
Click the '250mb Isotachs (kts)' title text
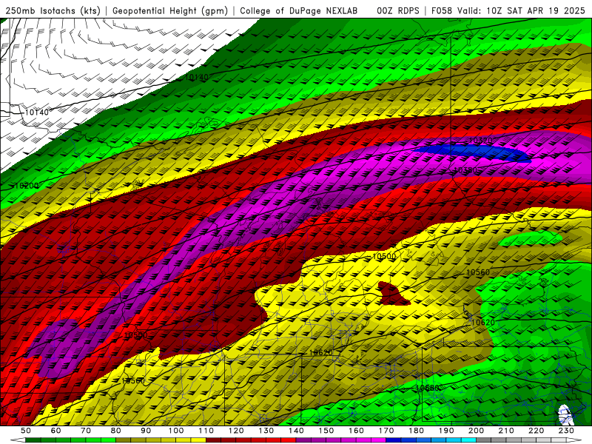pos(53,10)
